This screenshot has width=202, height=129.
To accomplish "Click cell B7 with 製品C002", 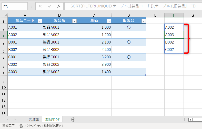I will 59,64.
